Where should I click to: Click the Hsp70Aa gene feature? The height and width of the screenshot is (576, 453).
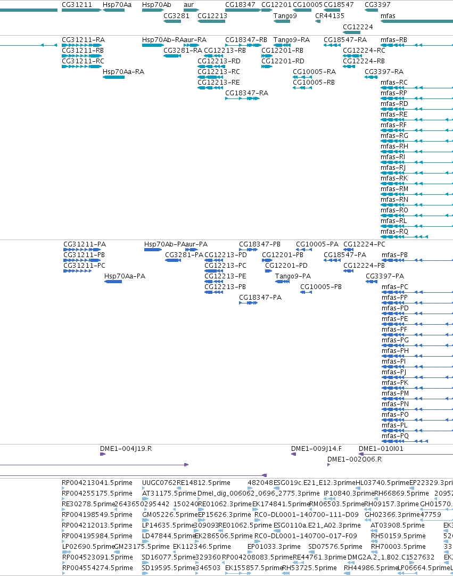[x=113, y=10]
